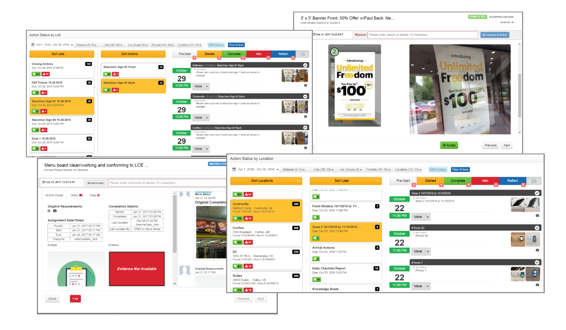The height and width of the screenshot is (330, 566).
Task: Click red 5 badge on DSF Fixture list
Action: tap(44, 93)
